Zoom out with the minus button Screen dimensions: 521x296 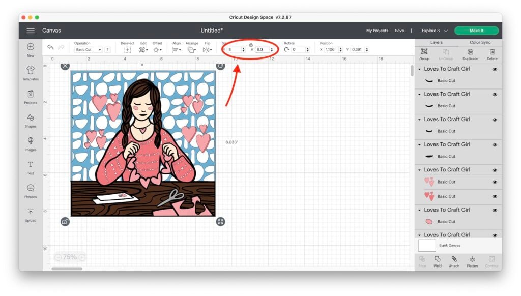tap(58, 257)
